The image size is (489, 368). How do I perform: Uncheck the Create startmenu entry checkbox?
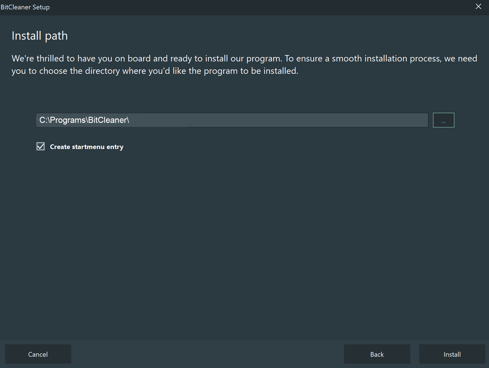(x=41, y=146)
